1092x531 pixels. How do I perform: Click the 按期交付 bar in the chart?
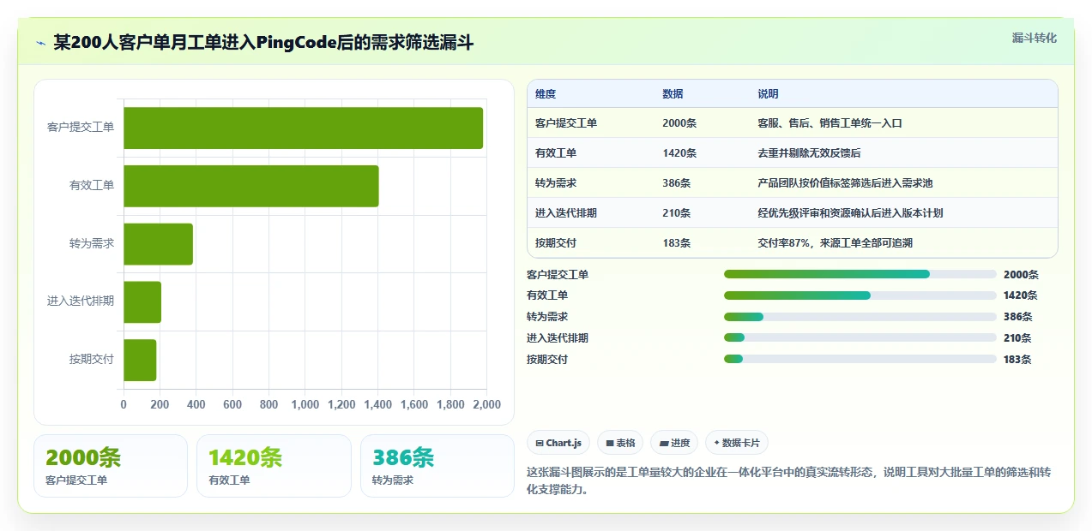click(x=141, y=360)
